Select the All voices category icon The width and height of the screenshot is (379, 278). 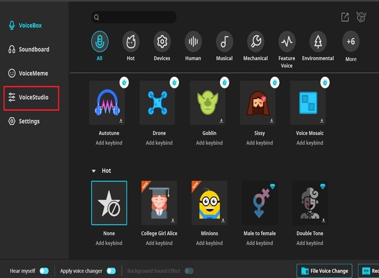[100, 41]
